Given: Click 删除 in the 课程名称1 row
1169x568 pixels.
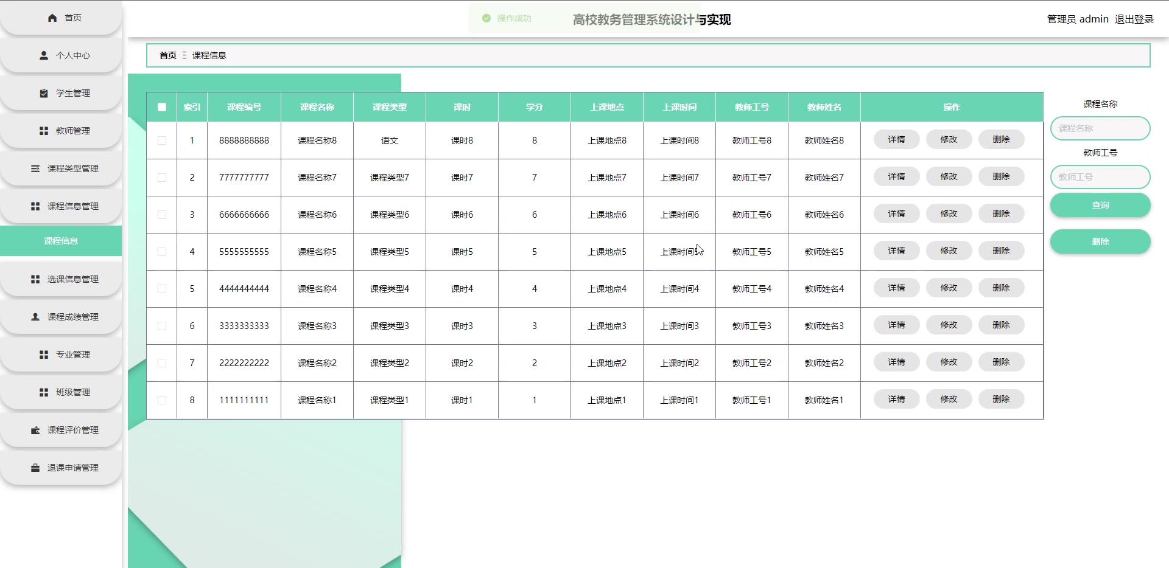Looking at the screenshot, I should point(1001,400).
